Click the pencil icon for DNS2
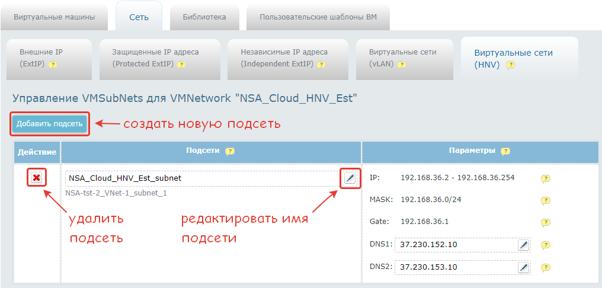 tap(523, 267)
